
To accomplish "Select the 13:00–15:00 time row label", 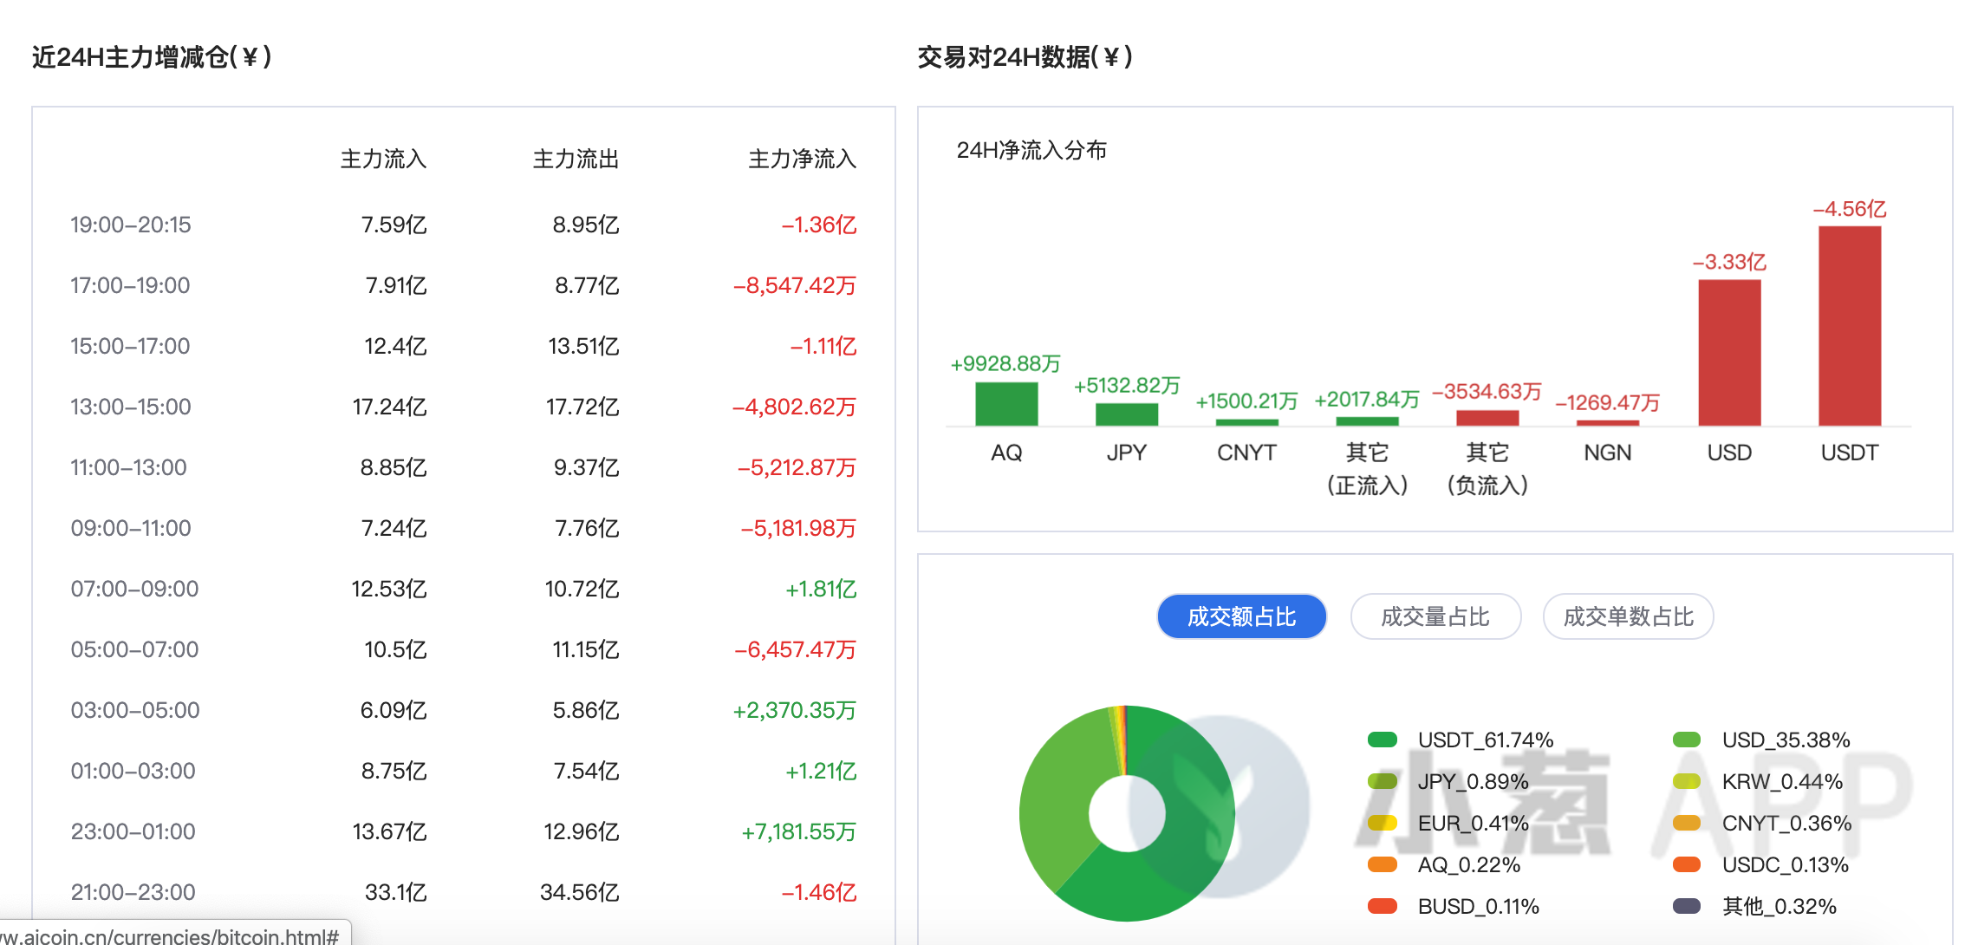I will click(x=130, y=407).
